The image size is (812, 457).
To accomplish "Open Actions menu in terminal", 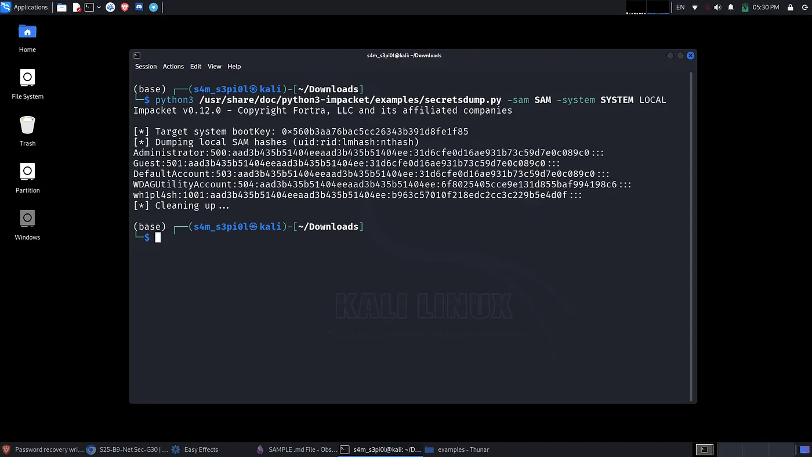I will [x=173, y=67].
